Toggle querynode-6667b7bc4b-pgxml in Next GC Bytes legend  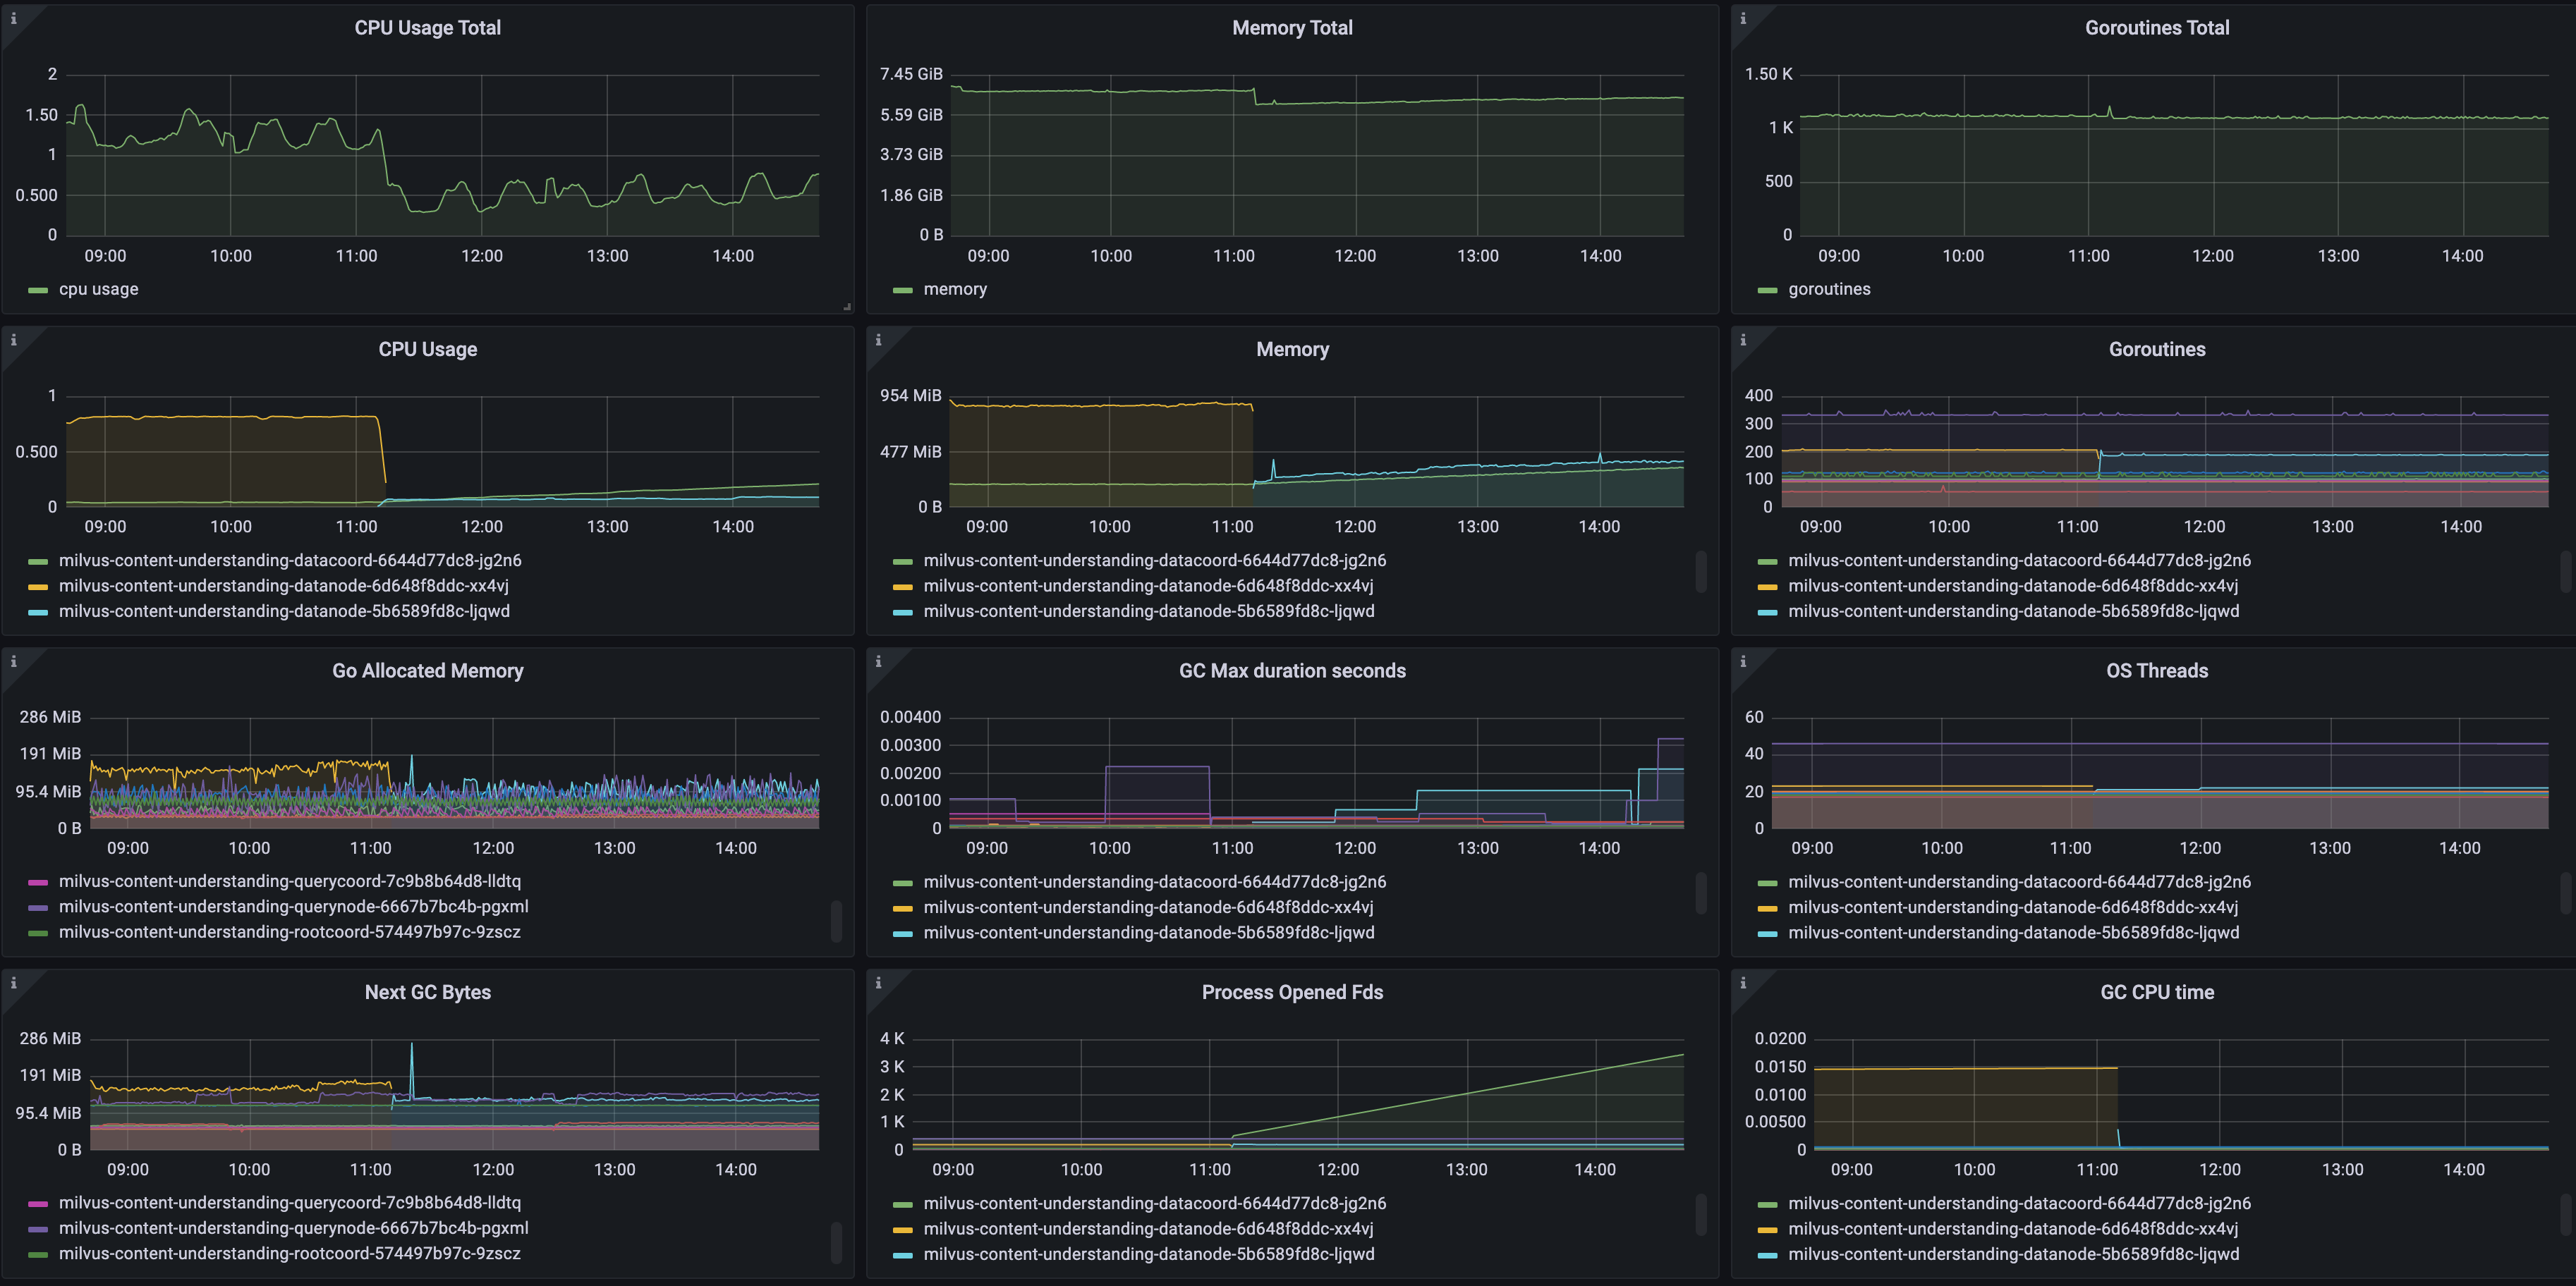(x=293, y=1228)
